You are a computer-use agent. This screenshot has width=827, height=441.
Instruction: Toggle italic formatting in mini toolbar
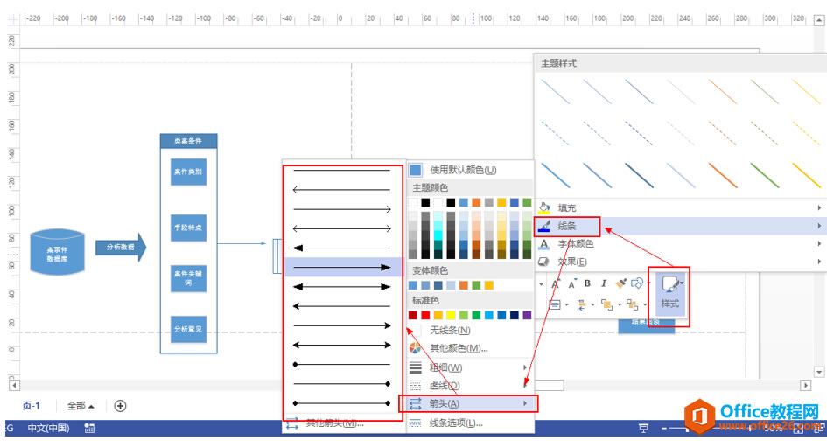pos(604,283)
